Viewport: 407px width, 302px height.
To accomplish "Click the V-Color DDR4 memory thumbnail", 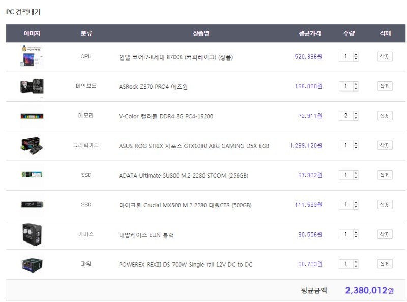I will (32, 116).
